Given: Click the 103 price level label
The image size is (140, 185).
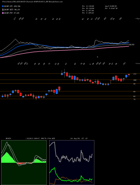Looking at the screenshot, I should click(135, 80).
